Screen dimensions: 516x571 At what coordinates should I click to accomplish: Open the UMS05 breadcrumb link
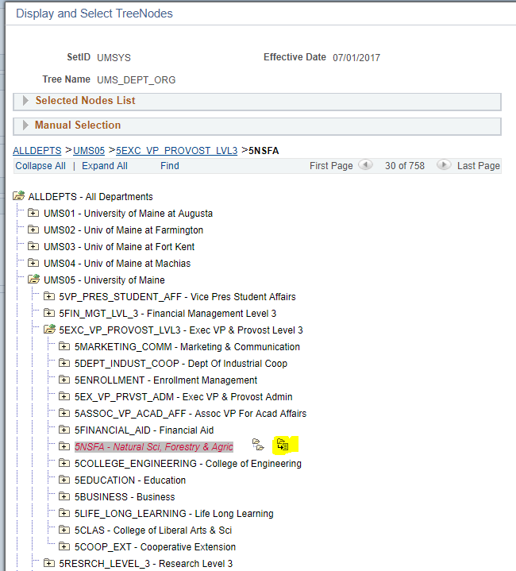(x=89, y=151)
